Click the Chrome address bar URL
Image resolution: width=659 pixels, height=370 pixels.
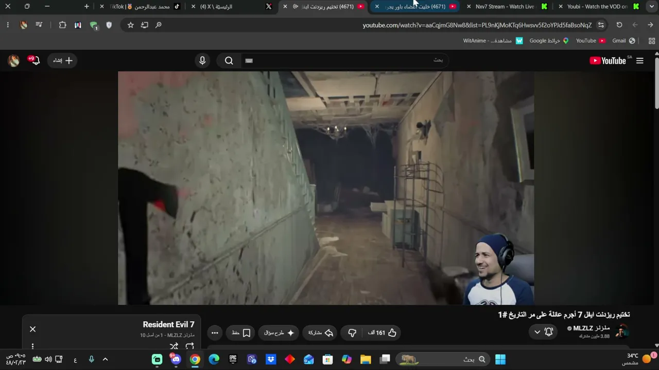pos(477,25)
